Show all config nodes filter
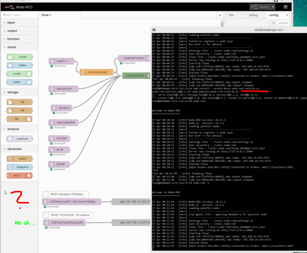This screenshot has height=253, width=307. pyautogui.click(x=274, y=23)
